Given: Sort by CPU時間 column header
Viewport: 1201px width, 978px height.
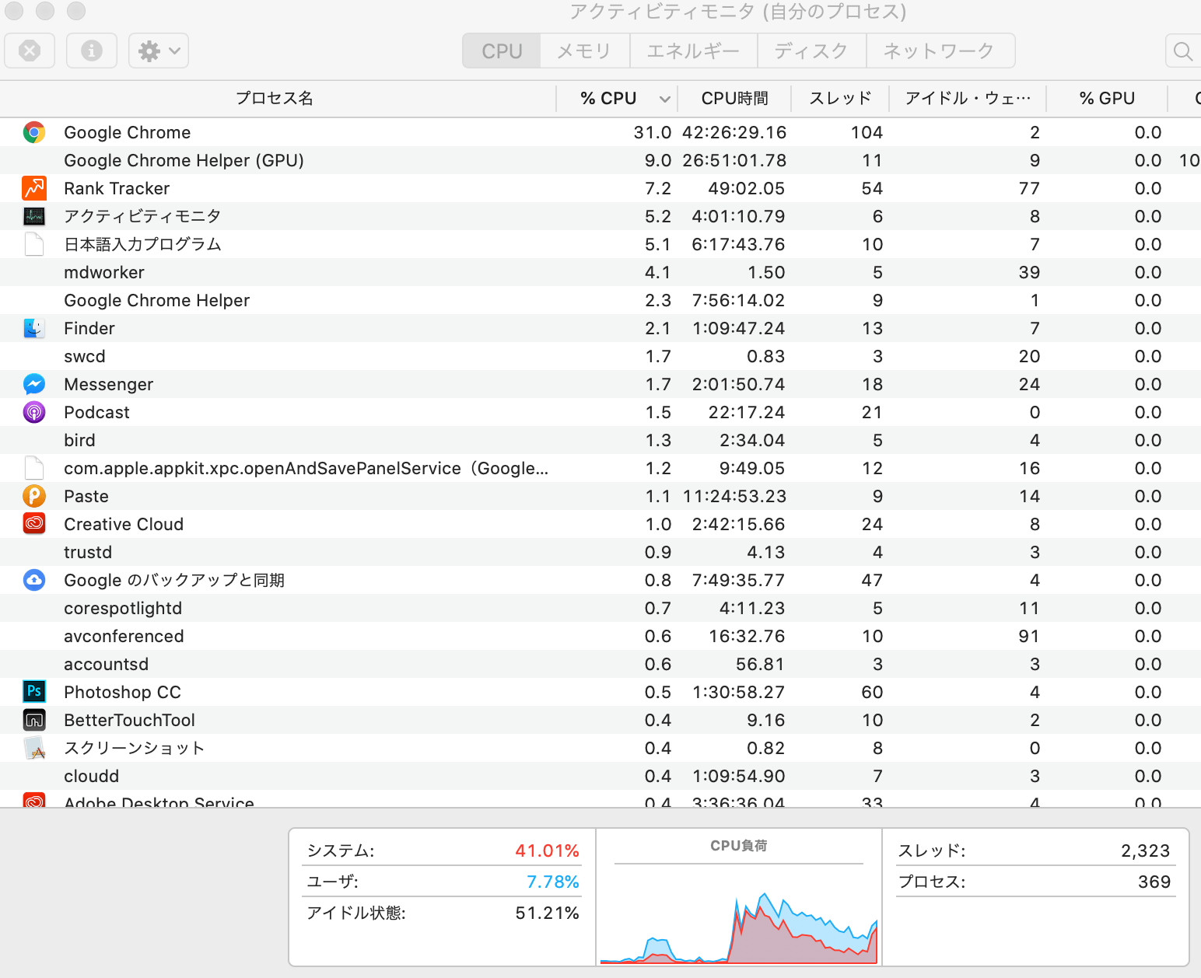Looking at the screenshot, I should pyautogui.click(x=734, y=98).
